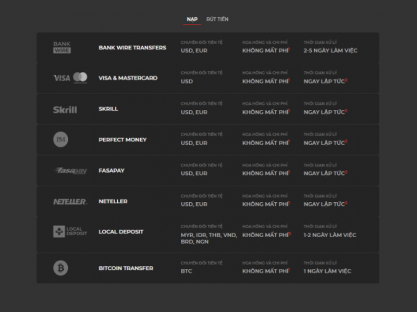The image size is (417, 312).
Task: Click 'KHÔNG MẤT PHÍ' in Local Deposit row
Action: pyautogui.click(x=265, y=235)
